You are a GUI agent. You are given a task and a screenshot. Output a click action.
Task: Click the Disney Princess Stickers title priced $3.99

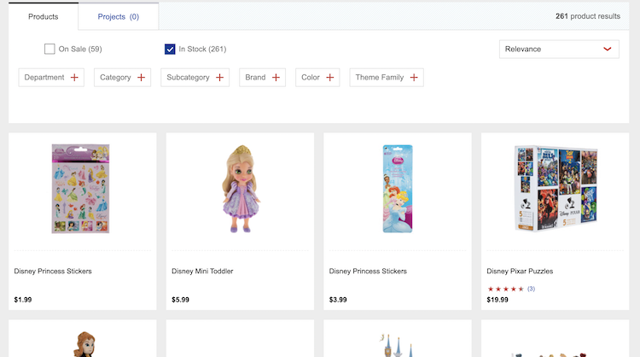coord(368,272)
